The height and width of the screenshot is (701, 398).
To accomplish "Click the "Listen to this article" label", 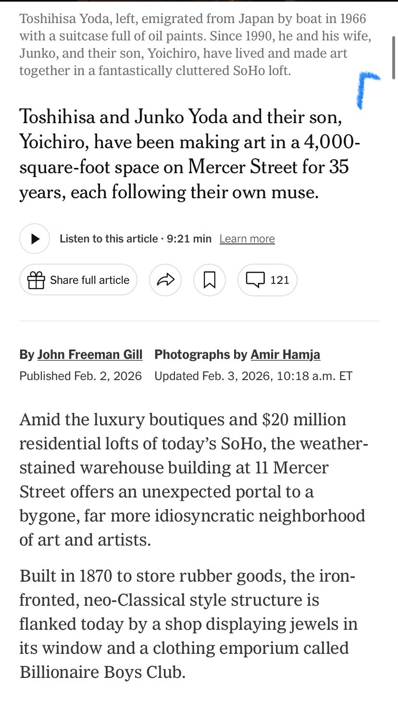I will click(x=109, y=239).
